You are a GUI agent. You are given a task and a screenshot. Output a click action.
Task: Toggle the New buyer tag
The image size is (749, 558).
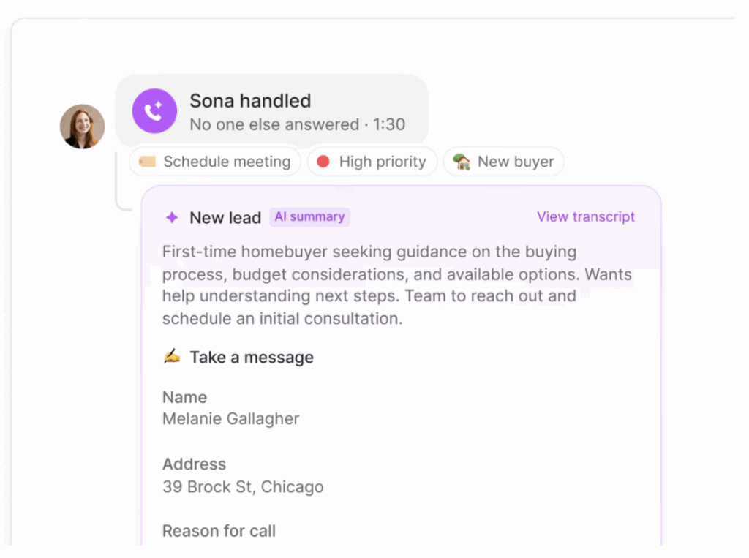pos(503,161)
